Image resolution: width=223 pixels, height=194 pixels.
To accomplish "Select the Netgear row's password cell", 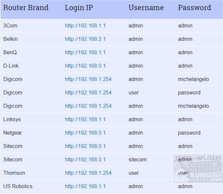I will point(189,133).
